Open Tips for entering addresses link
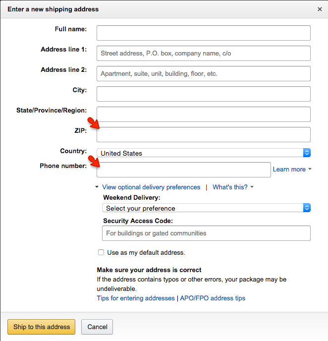The height and width of the screenshot is (341, 328). coord(135,298)
